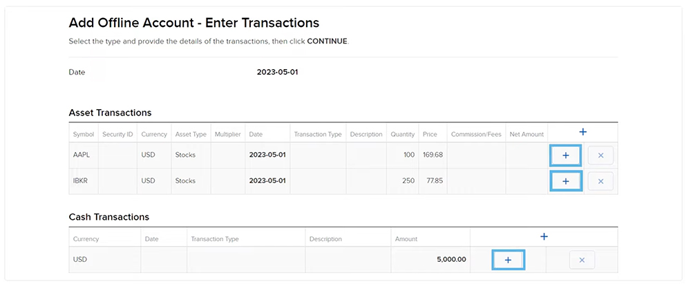691x284 pixels.
Task: Click plus icon in Asset Transactions header
Action: click(x=583, y=132)
